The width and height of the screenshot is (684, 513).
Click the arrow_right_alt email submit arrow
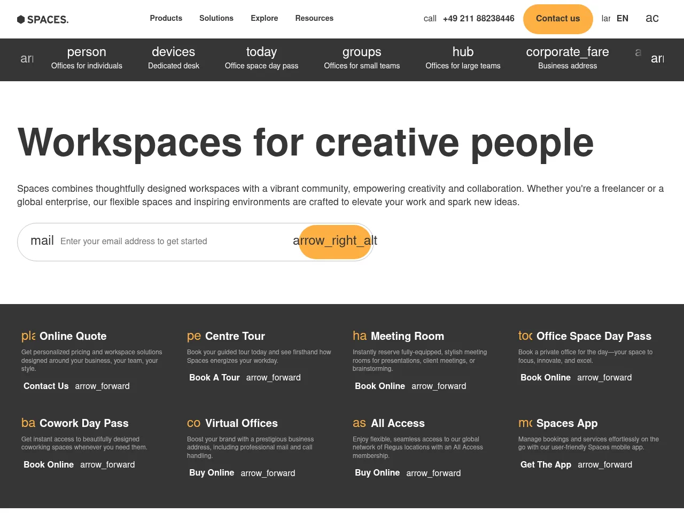(335, 241)
